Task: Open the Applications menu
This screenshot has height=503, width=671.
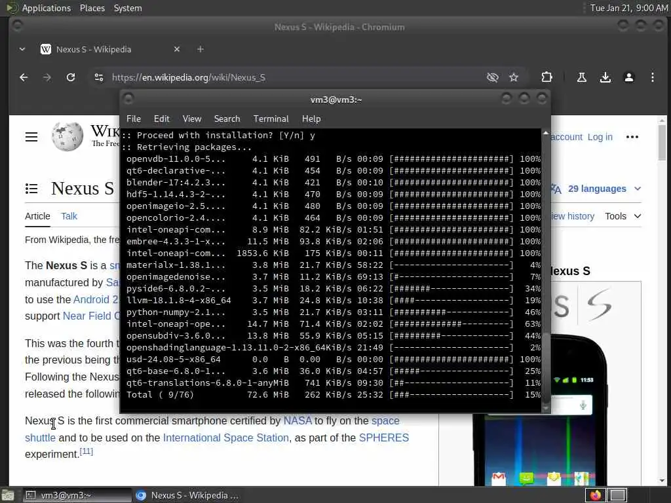Action: (x=47, y=8)
